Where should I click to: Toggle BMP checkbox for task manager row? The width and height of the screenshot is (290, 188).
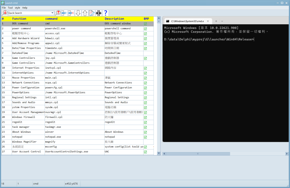[145, 127]
